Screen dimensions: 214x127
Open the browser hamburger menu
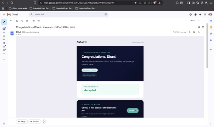(x=211, y=3)
